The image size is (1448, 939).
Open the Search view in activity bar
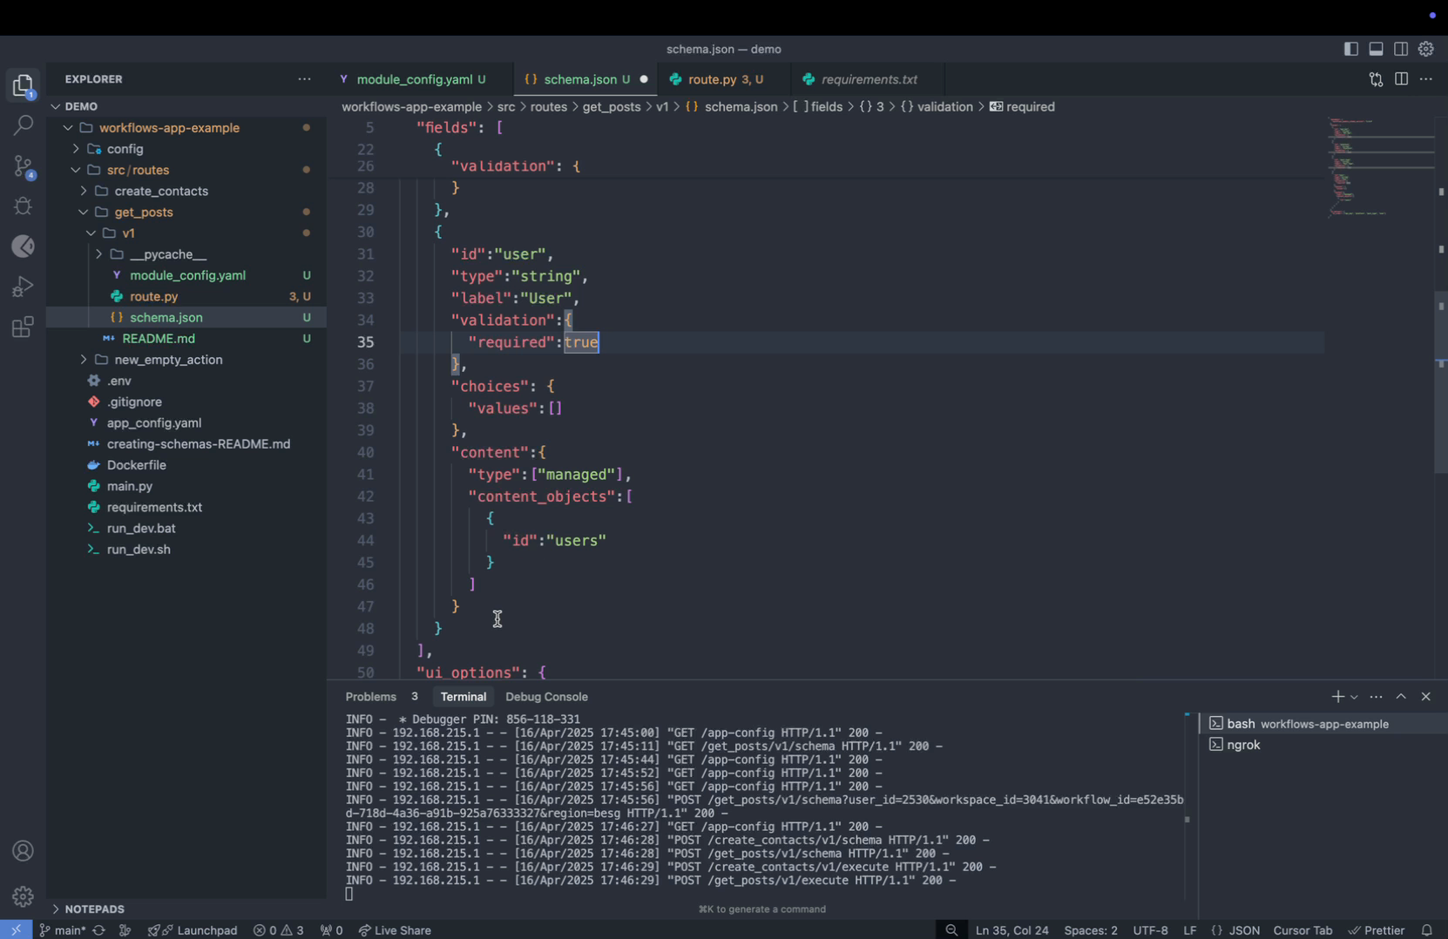(24, 125)
